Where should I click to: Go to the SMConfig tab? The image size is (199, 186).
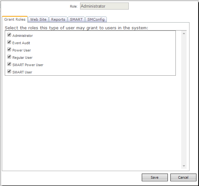tap(96, 19)
